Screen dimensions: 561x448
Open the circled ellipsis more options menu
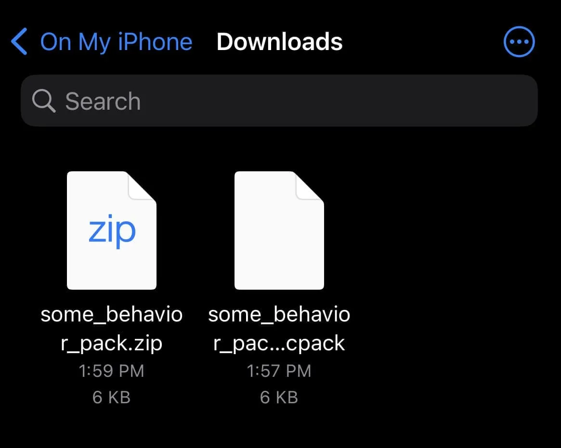(519, 41)
